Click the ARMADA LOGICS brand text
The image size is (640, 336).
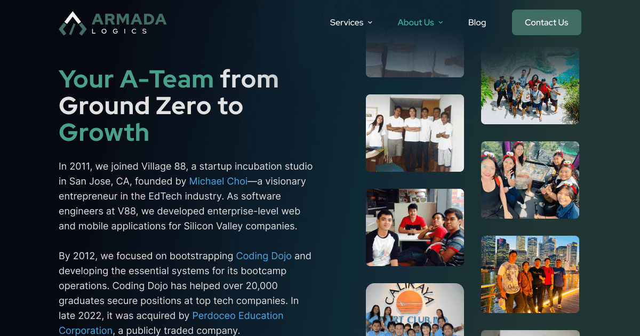[129, 23]
